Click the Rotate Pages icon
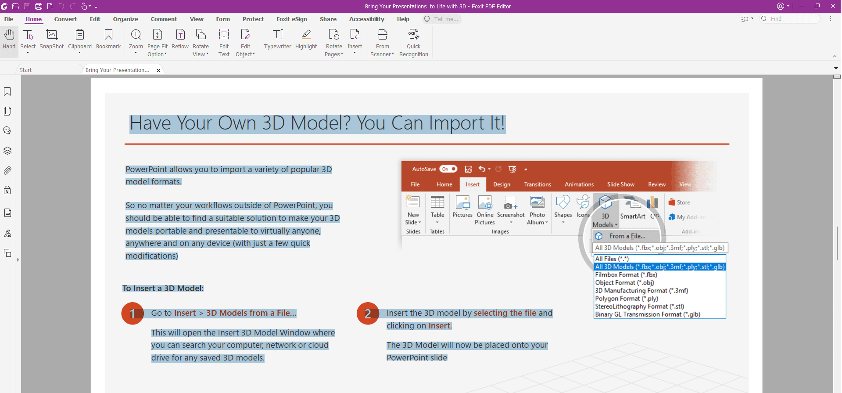 334,34
